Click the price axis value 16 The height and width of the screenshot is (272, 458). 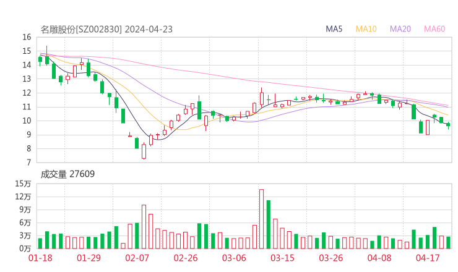27,37
